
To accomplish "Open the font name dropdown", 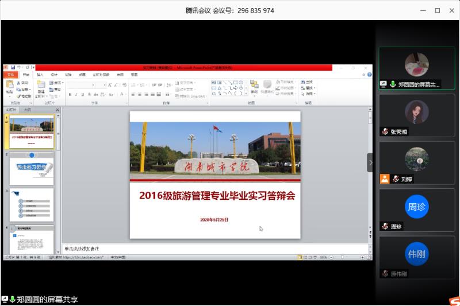I will click(x=94, y=85).
